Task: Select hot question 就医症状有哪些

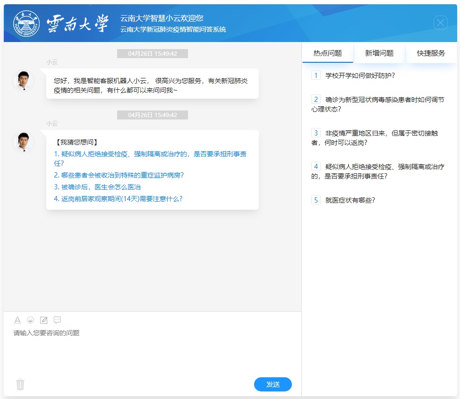Action: point(350,200)
